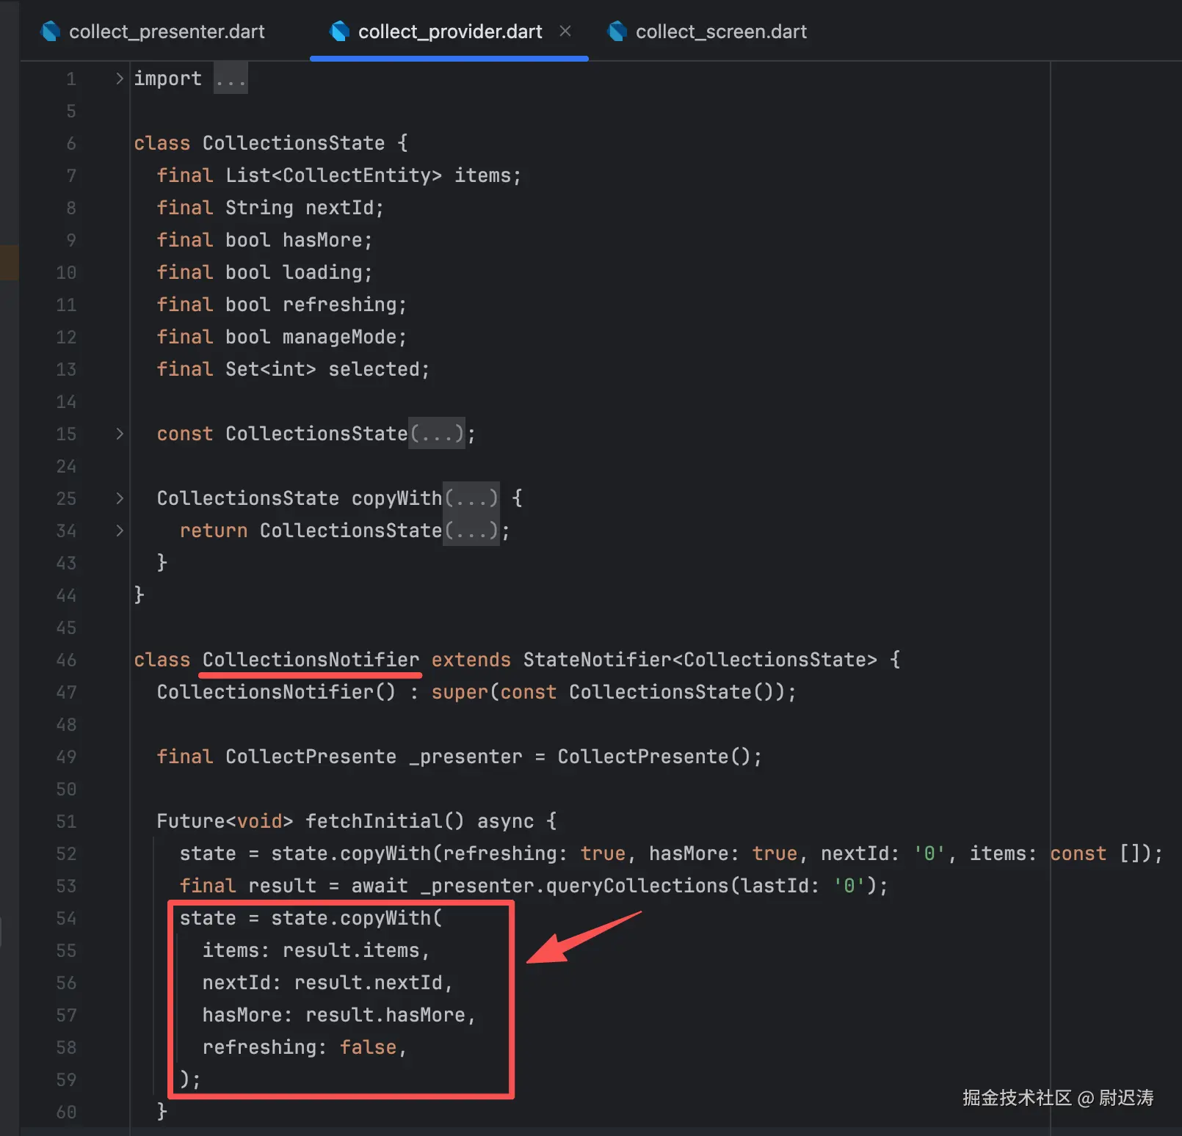Click 'StateNotifier<CollectionsState>' on line 46
The image size is (1182, 1136).
point(700,660)
